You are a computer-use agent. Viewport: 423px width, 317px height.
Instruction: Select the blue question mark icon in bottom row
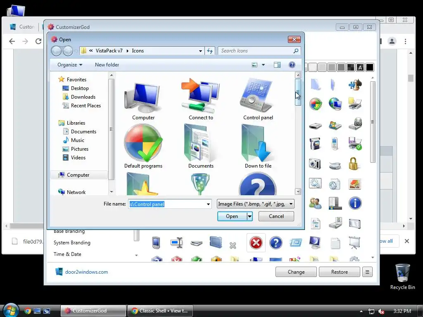(276, 243)
